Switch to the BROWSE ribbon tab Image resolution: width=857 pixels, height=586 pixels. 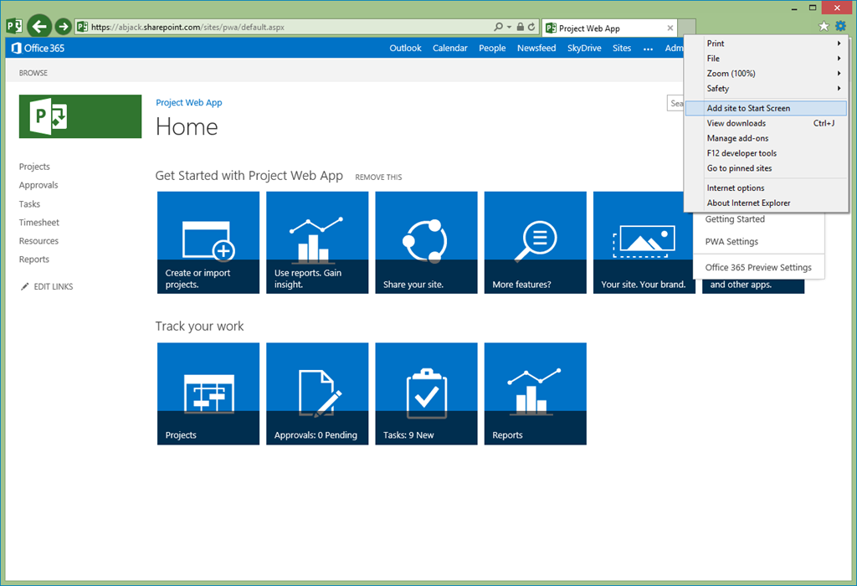click(33, 73)
